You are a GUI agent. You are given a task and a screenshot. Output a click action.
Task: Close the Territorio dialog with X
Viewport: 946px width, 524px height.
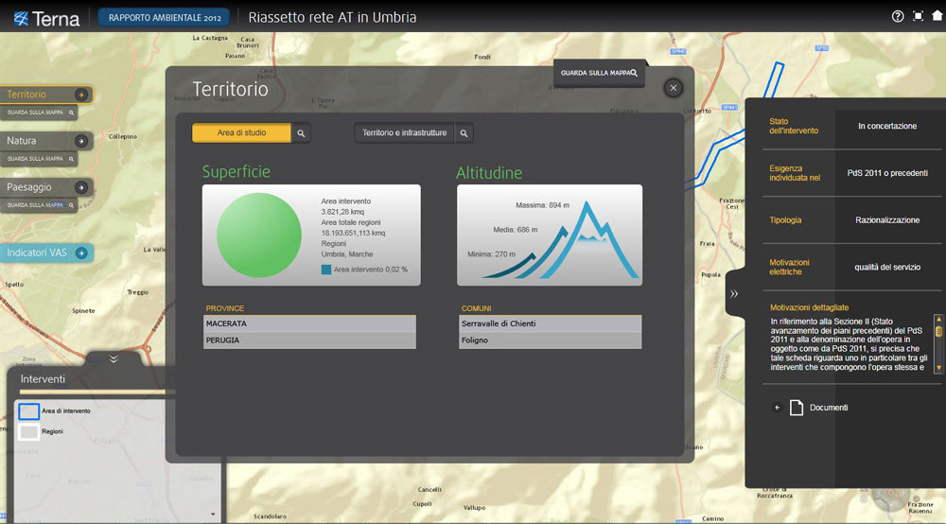point(674,88)
